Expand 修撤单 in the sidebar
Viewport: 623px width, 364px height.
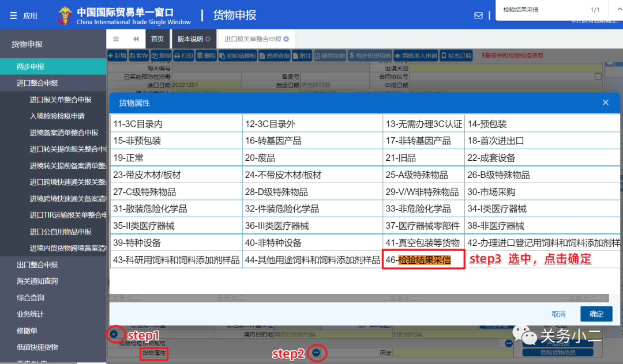[53, 331]
